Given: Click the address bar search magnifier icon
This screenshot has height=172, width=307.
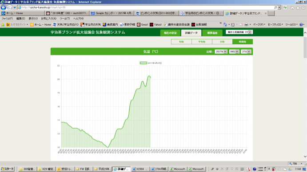Looking at the screenshot, I should [x=275, y=8].
